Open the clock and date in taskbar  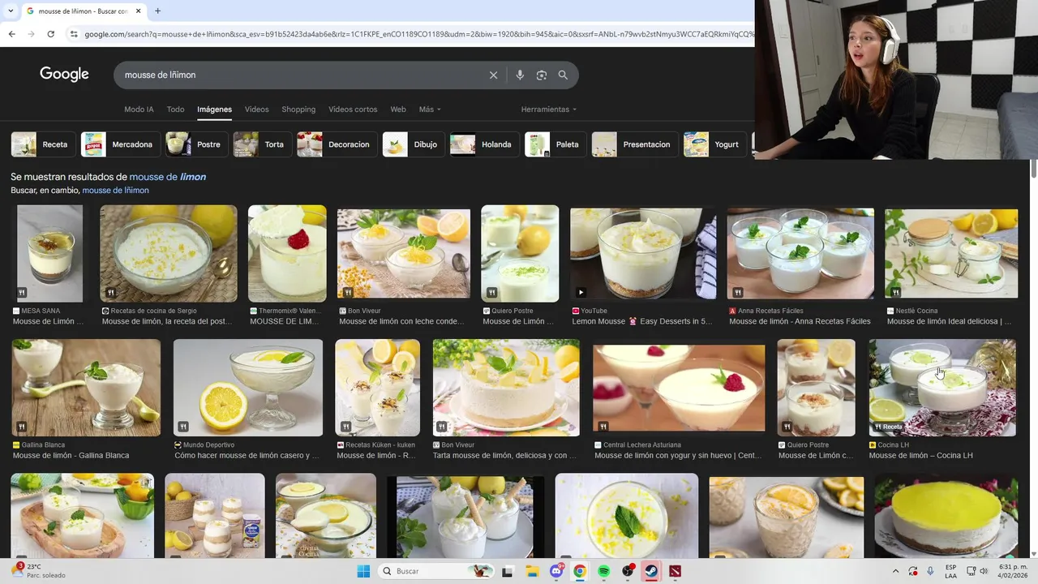[1014, 571]
